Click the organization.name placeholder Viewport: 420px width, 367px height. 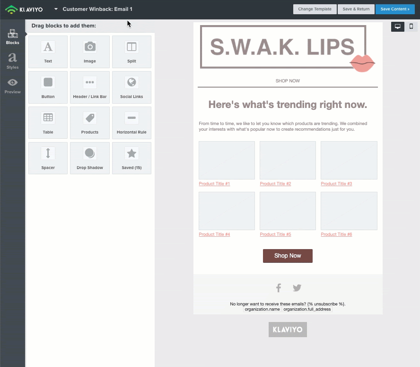262,309
